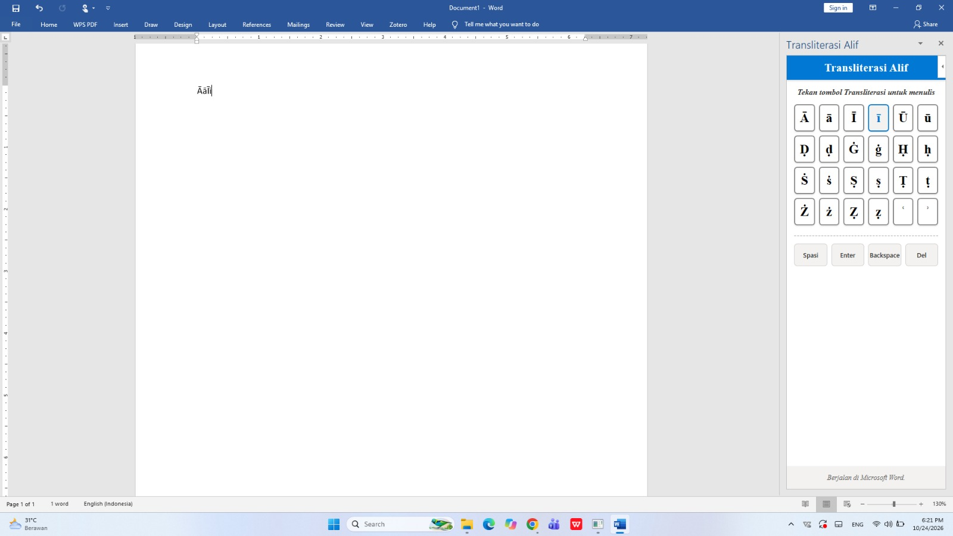
Task: Click the zoom in plus button
Action: (x=921, y=504)
